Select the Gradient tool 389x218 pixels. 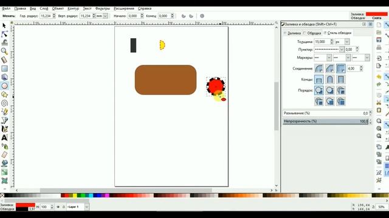point(4,172)
